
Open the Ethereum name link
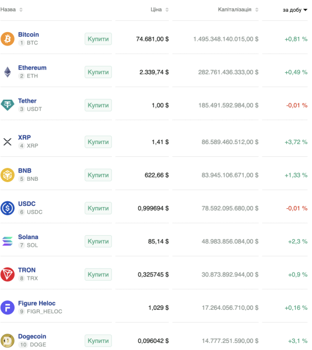32,68
